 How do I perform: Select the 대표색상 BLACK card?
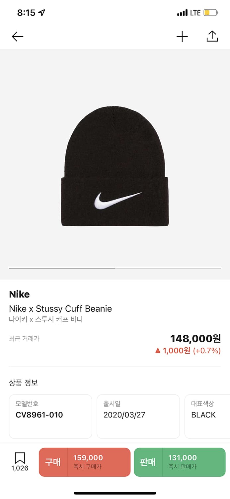coord(207,416)
